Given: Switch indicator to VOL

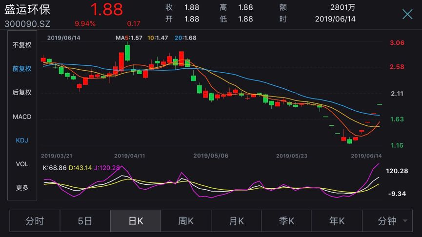Looking at the screenshot, I should click(x=22, y=164).
